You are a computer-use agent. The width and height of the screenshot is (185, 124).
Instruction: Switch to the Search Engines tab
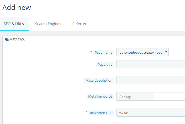pos(48,24)
